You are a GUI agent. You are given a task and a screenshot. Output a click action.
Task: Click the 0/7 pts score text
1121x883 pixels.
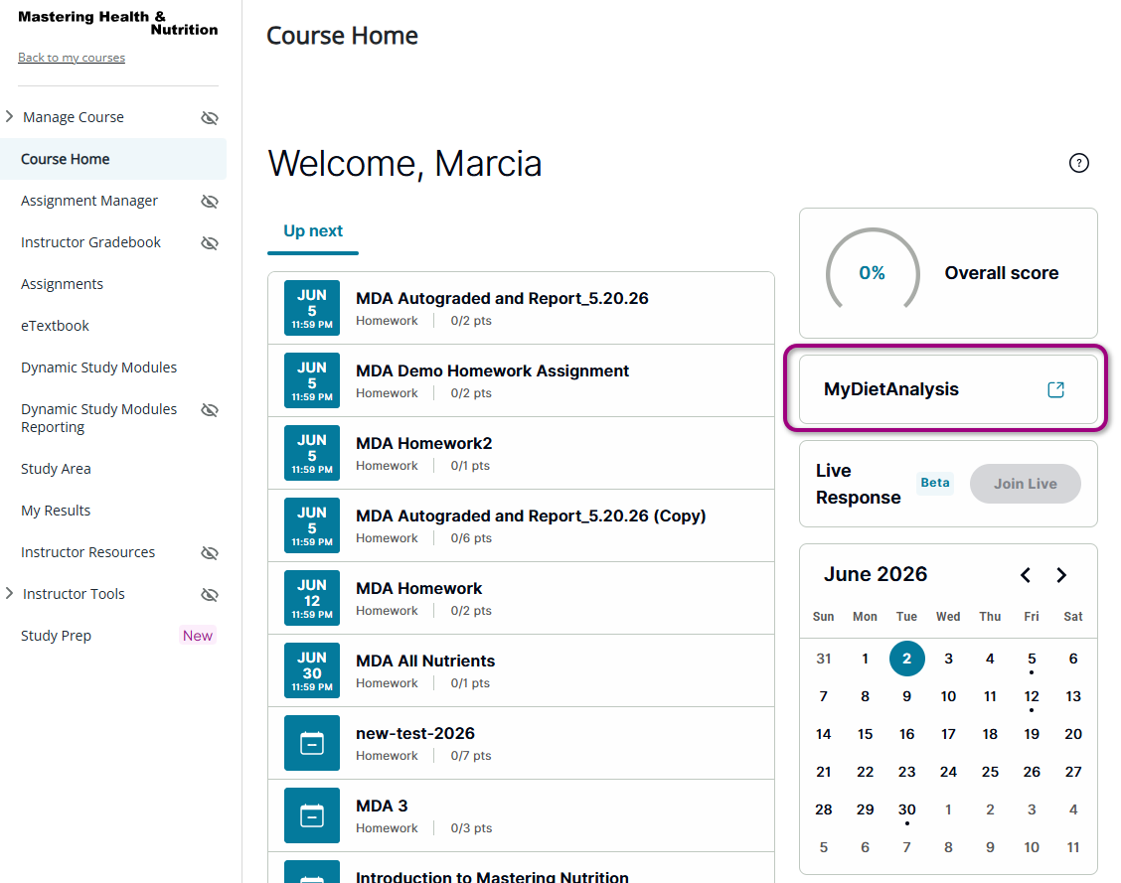click(x=471, y=756)
